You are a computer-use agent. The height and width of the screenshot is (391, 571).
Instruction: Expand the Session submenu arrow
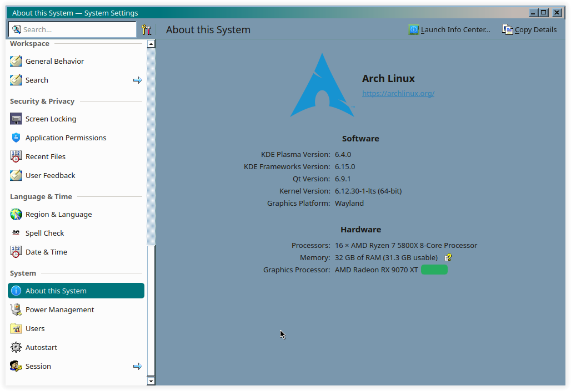coord(137,366)
